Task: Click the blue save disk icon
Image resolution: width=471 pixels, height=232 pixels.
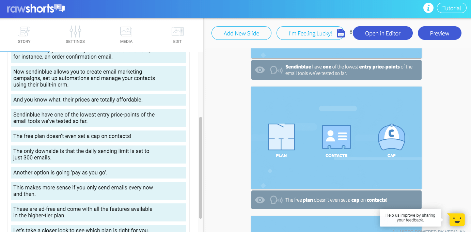Action: click(x=341, y=33)
